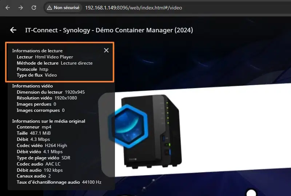This screenshot has width=291, height=196.
Task: Click the 'Images perdues 0' line
Action: (36, 104)
